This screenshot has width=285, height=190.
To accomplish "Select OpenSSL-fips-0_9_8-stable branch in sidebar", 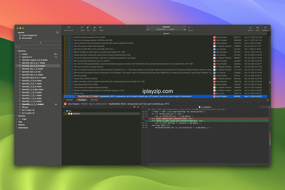I will tap(38, 66).
